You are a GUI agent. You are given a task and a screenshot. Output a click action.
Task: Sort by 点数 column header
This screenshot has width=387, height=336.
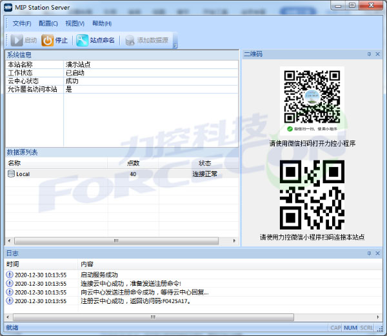click(133, 163)
